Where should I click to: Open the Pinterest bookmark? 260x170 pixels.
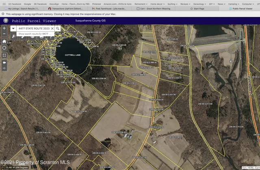[x=96, y=3]
